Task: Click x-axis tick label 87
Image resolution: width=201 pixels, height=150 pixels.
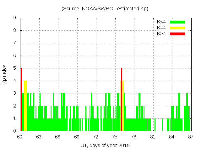Action: pyautogui.click(x=190, y=137)
